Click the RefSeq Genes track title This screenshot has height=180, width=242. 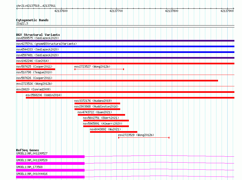click(x=27, y=150)
